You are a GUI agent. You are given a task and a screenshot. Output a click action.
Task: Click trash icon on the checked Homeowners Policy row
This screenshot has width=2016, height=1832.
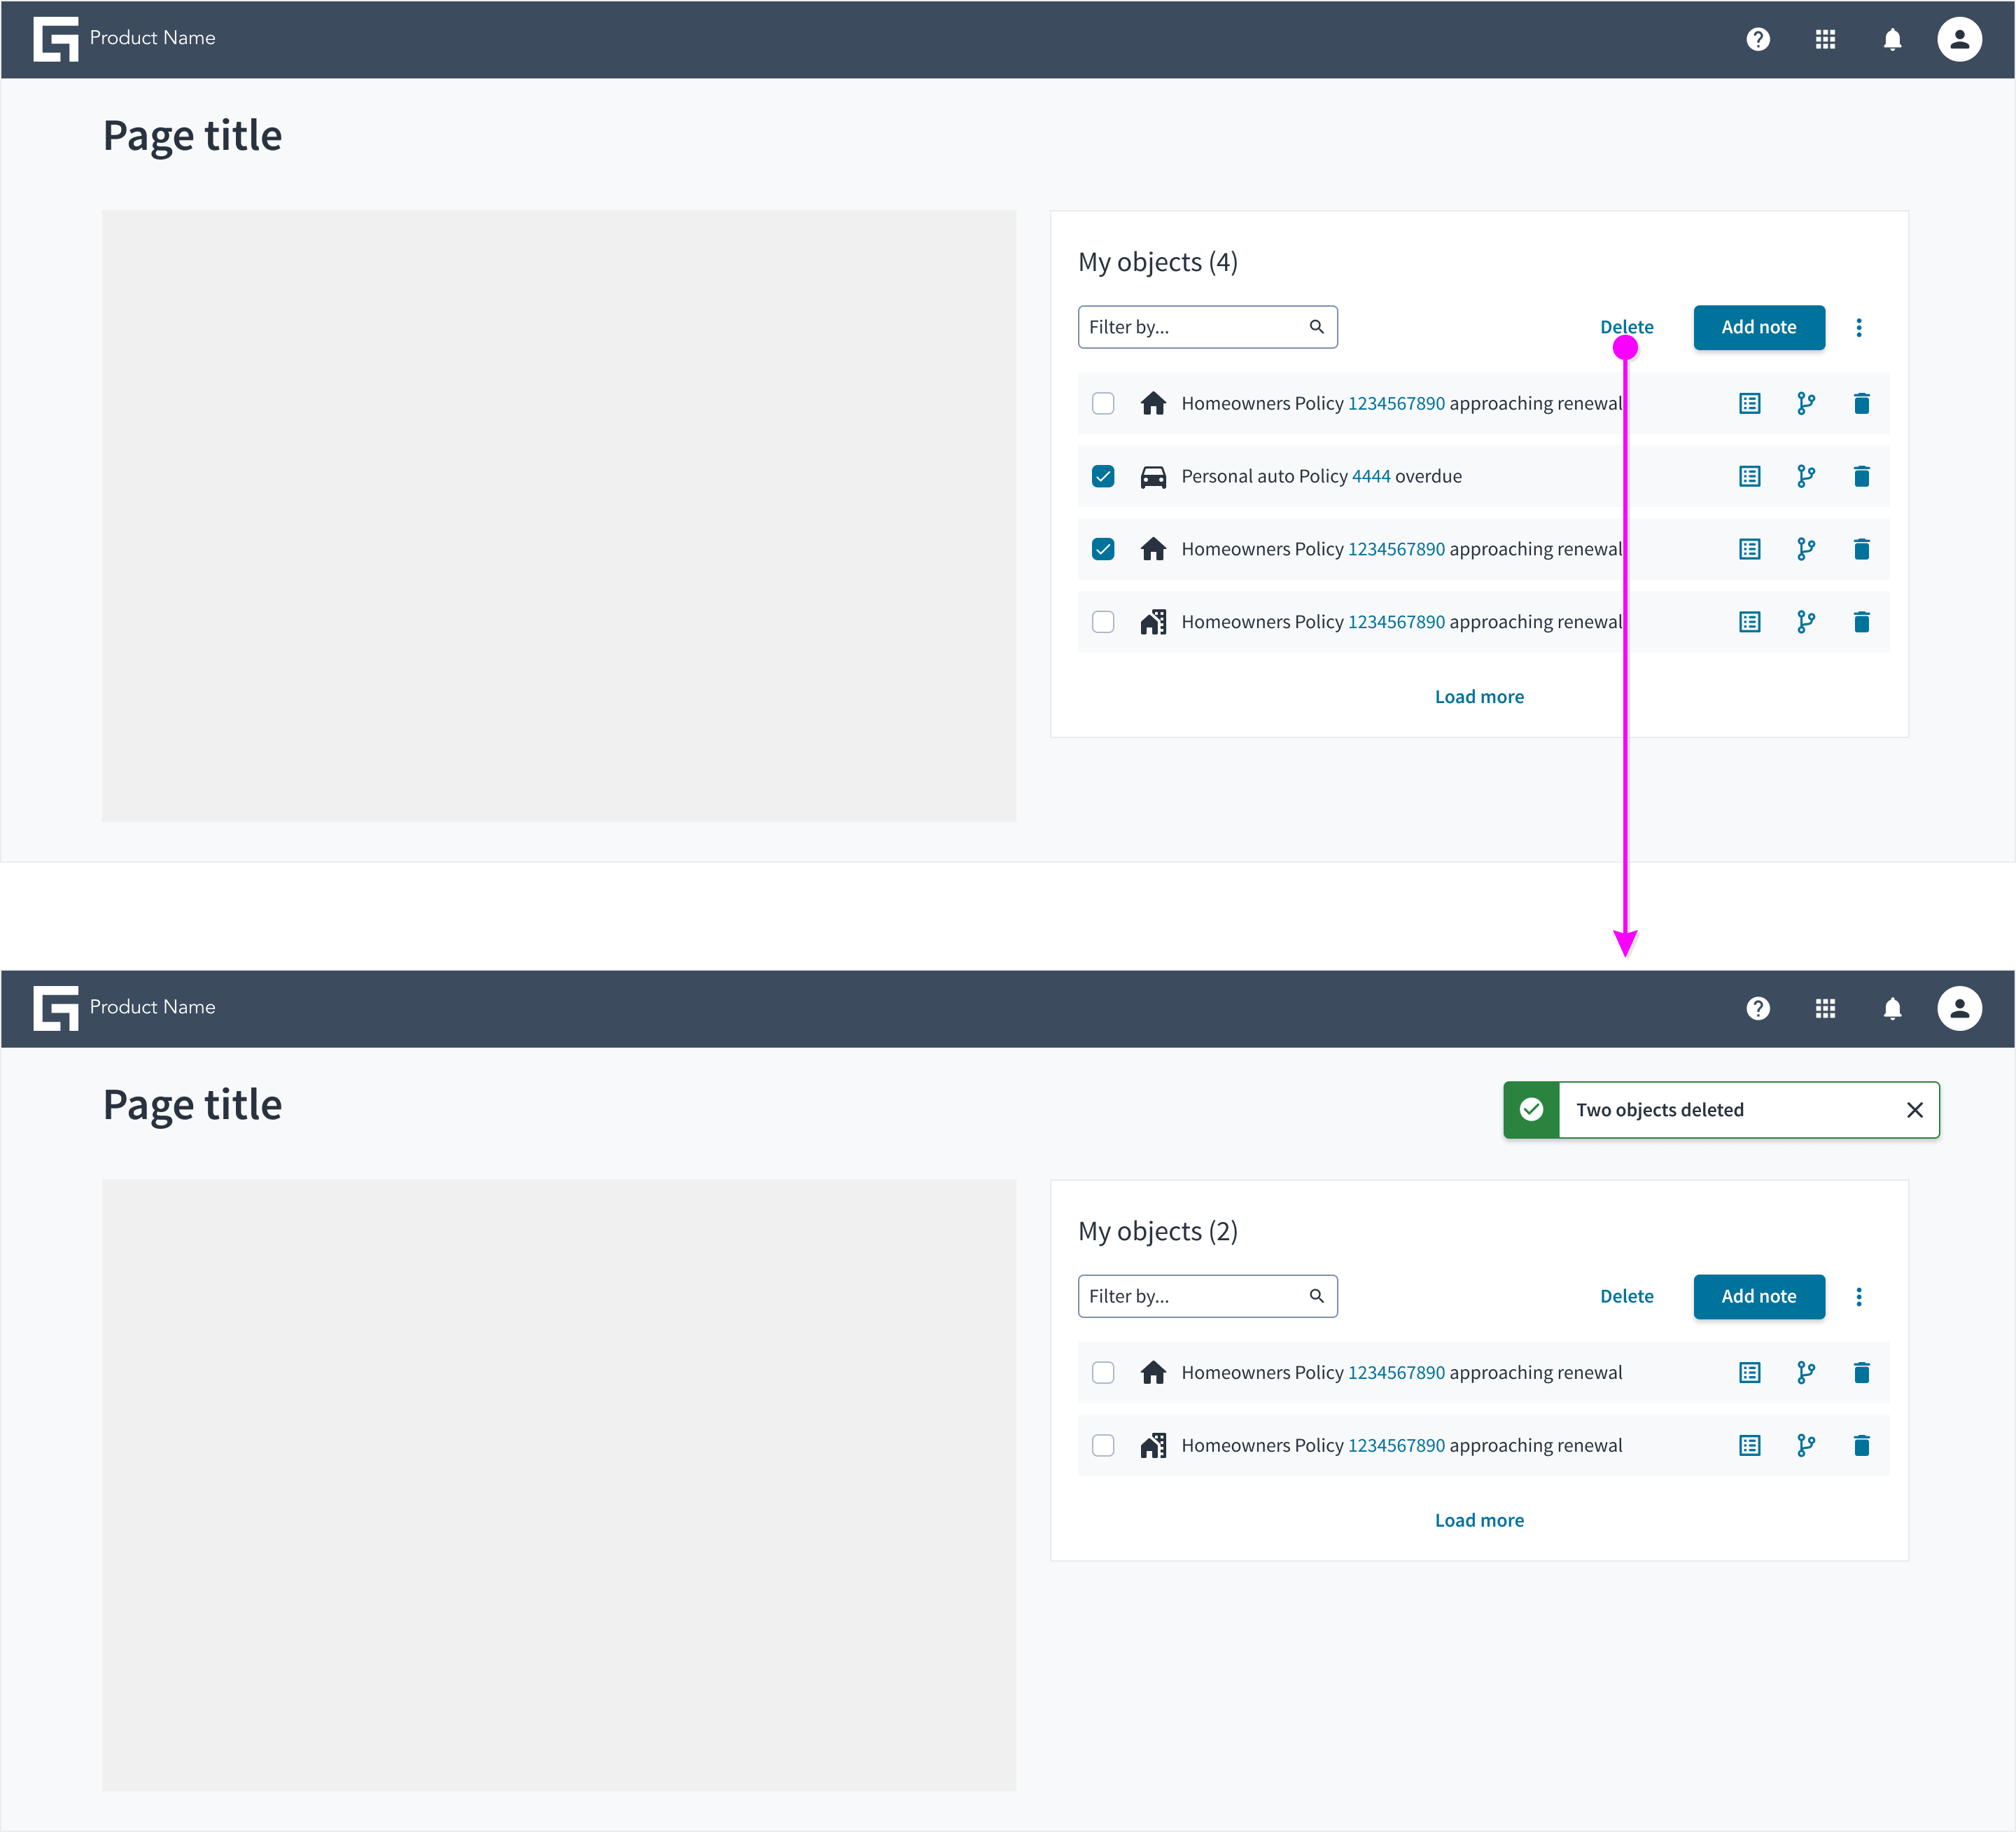click(x=1861, y=549)
